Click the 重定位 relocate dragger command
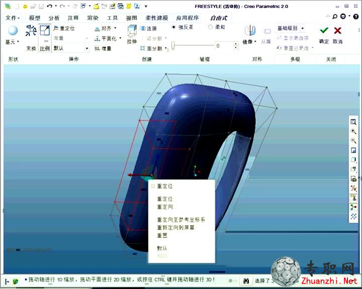The image size is (362, 289). coord(64,28)
